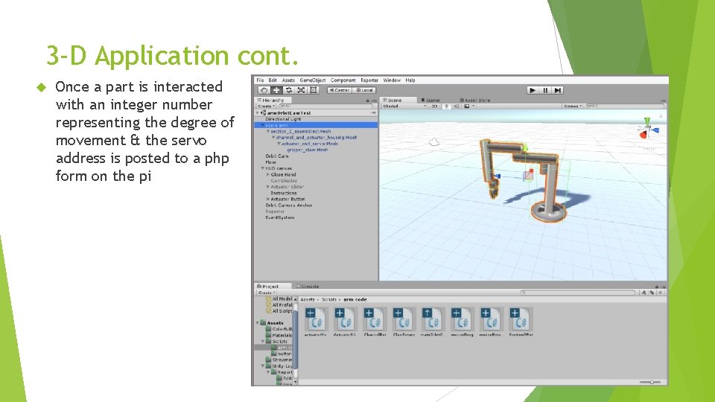Click Search by Label icon in Project
The width and height of the screenshot is (715, 402).
click(652, 293)
